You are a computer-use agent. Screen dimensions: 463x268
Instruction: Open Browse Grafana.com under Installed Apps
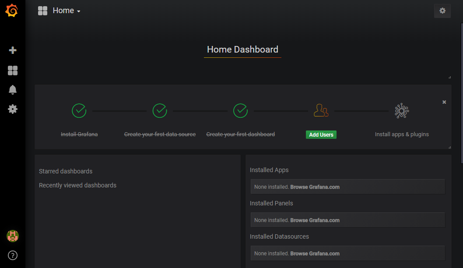click(315, 187)
